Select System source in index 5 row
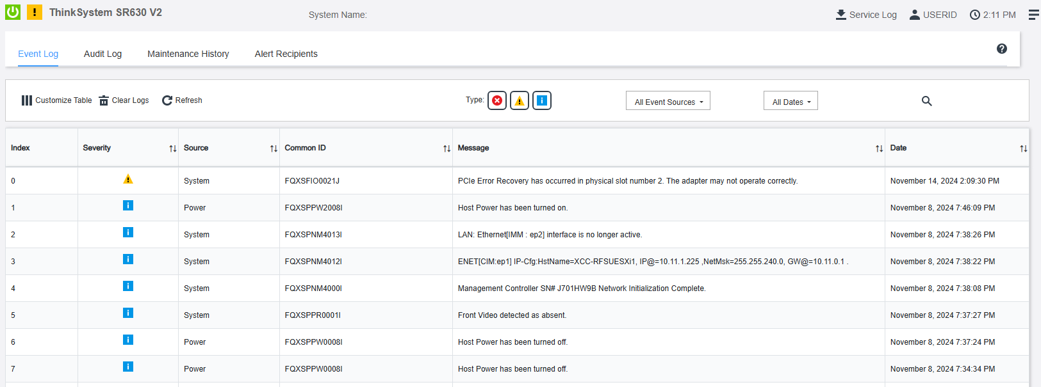 pos(197,315)
